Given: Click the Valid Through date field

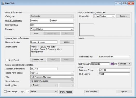Looking at the screenshot, I should (101, 64).
